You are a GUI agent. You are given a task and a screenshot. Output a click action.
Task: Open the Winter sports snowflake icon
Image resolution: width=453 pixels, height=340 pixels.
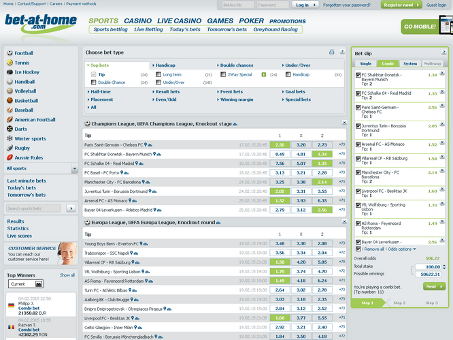coord(10,138)
